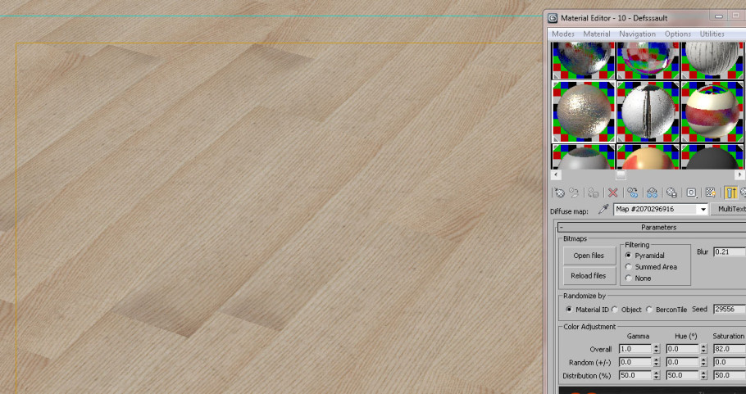Select white sphere with dark stripe slot
Screen dimensions: 746x394
click(x=648, y=111)
